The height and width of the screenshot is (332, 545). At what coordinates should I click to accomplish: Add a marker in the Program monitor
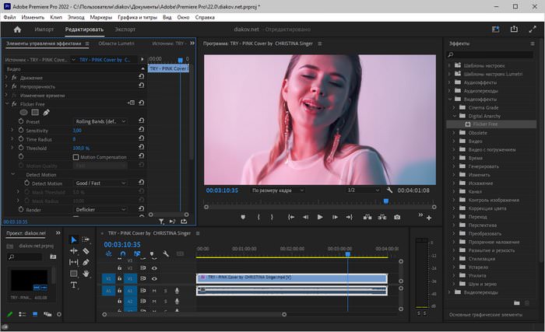244,217
